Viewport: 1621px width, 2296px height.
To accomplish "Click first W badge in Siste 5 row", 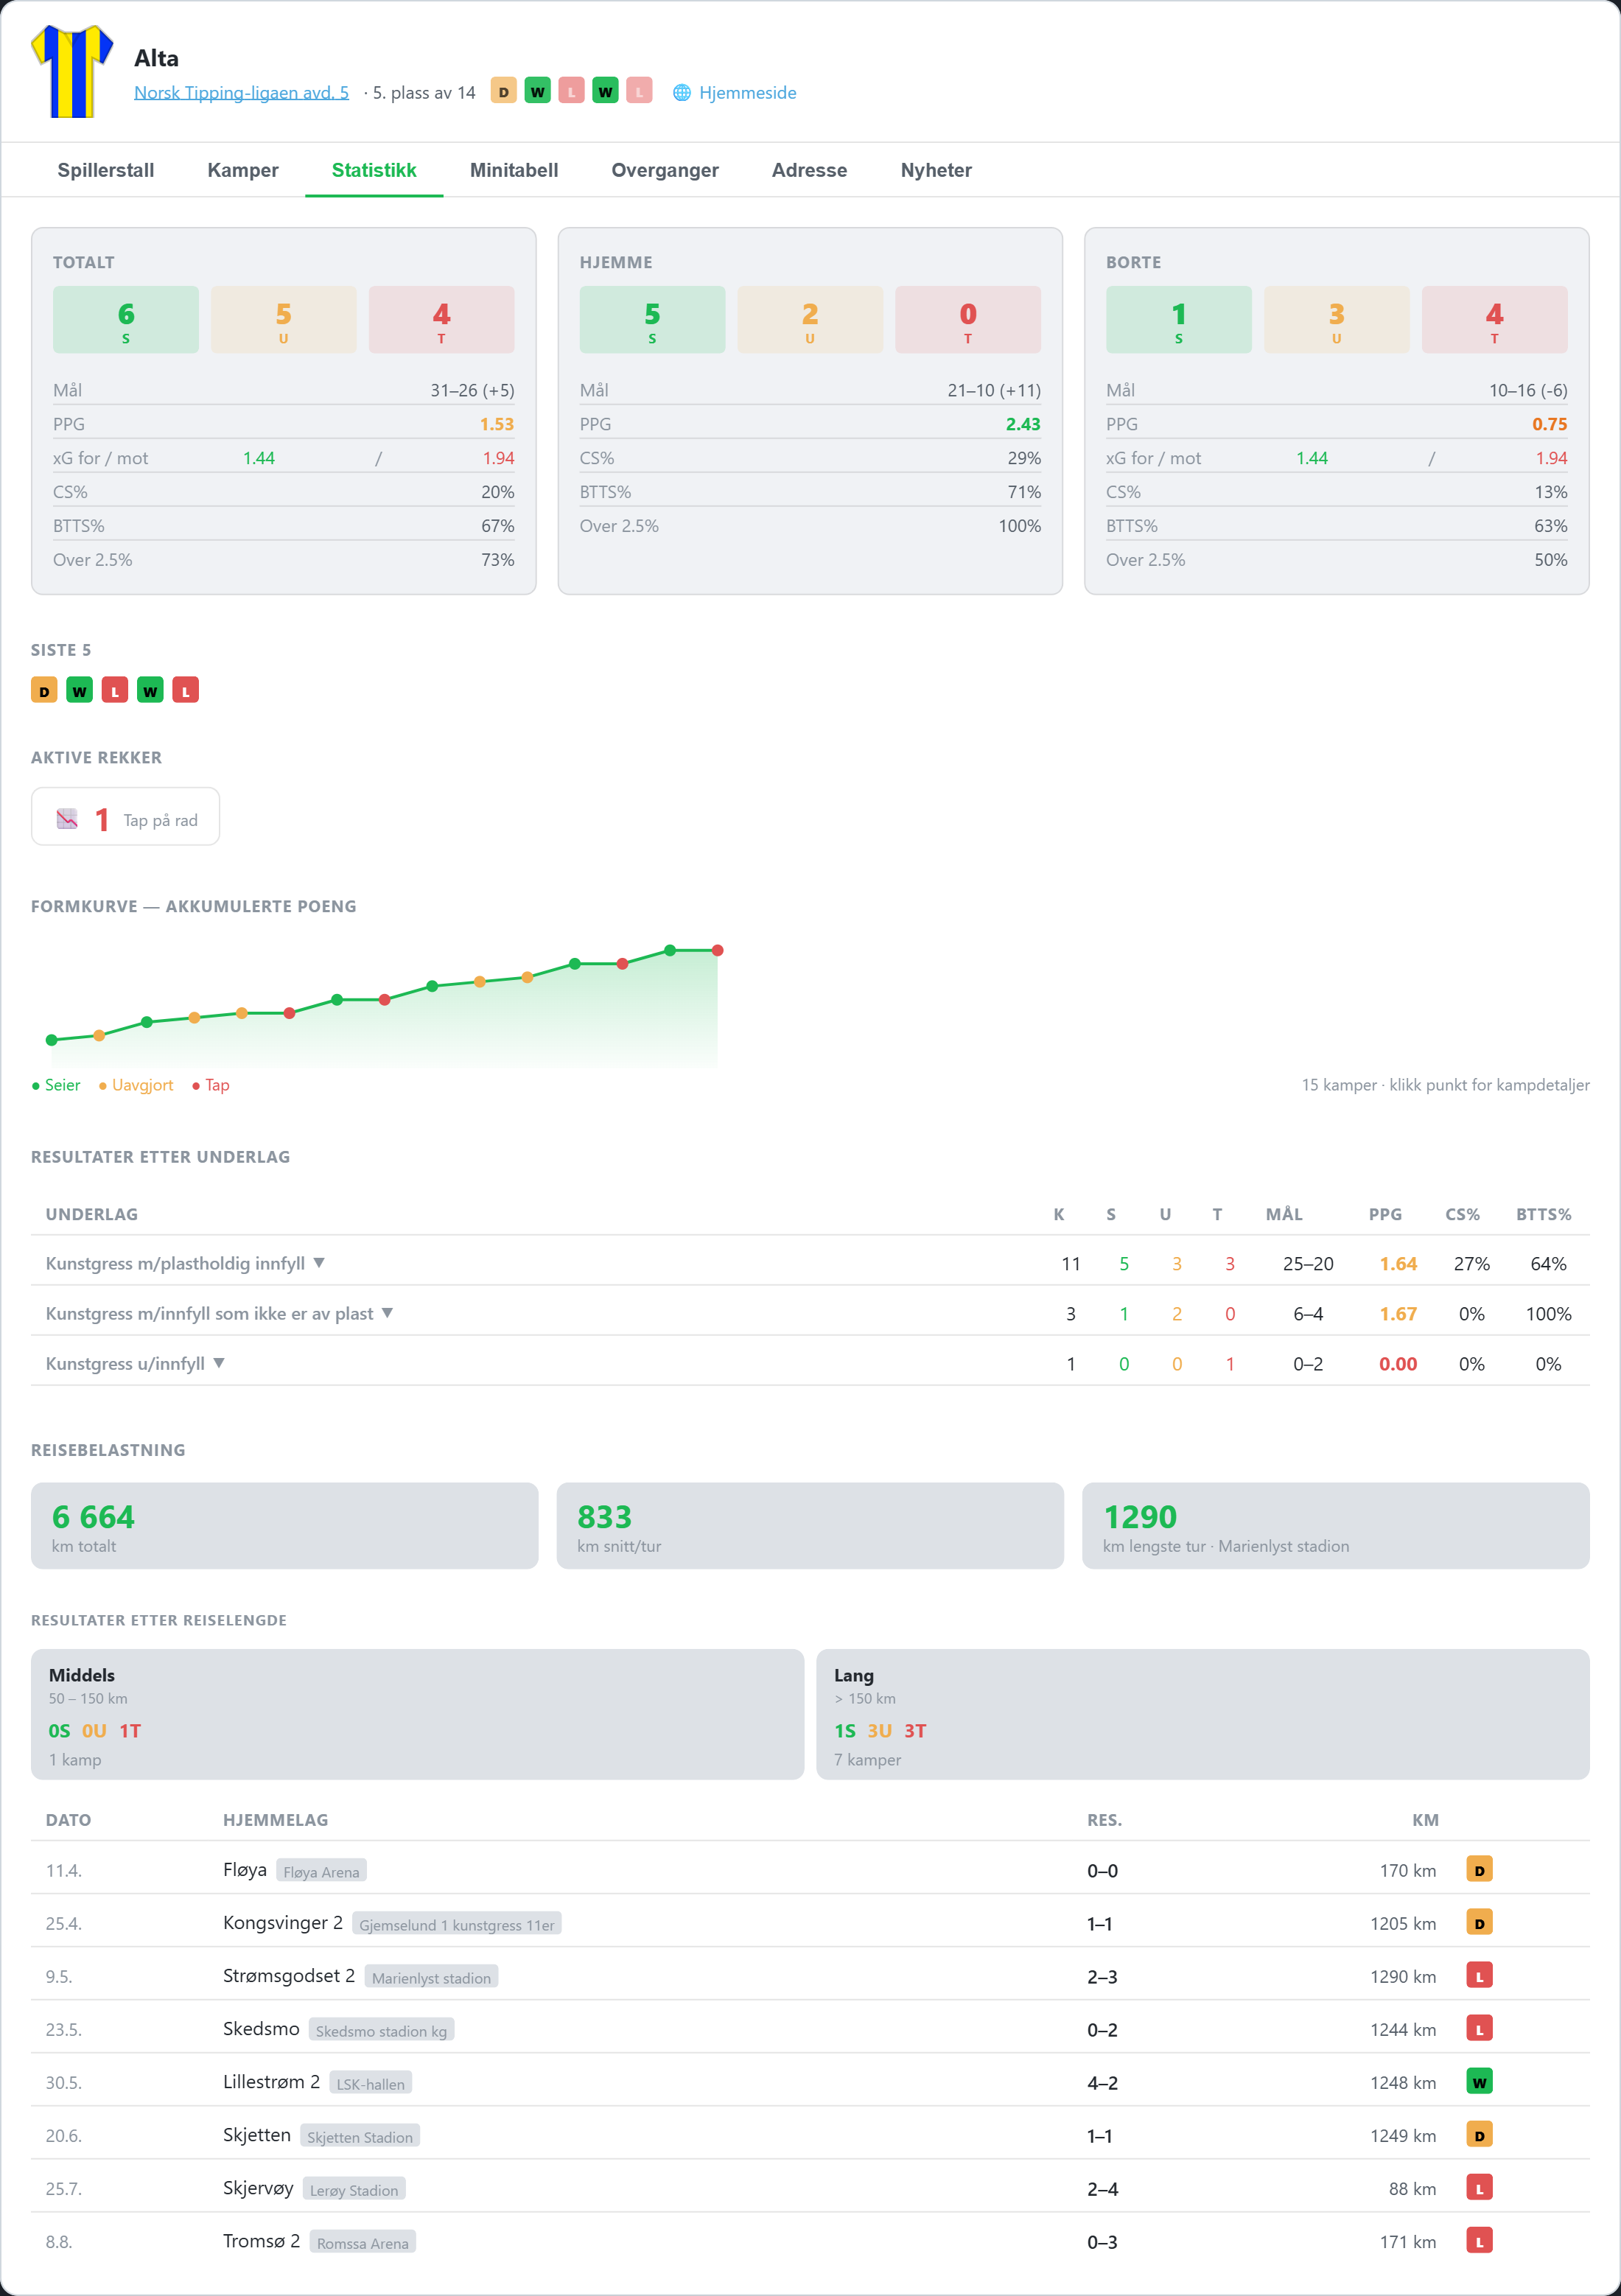I will (79, 690).
